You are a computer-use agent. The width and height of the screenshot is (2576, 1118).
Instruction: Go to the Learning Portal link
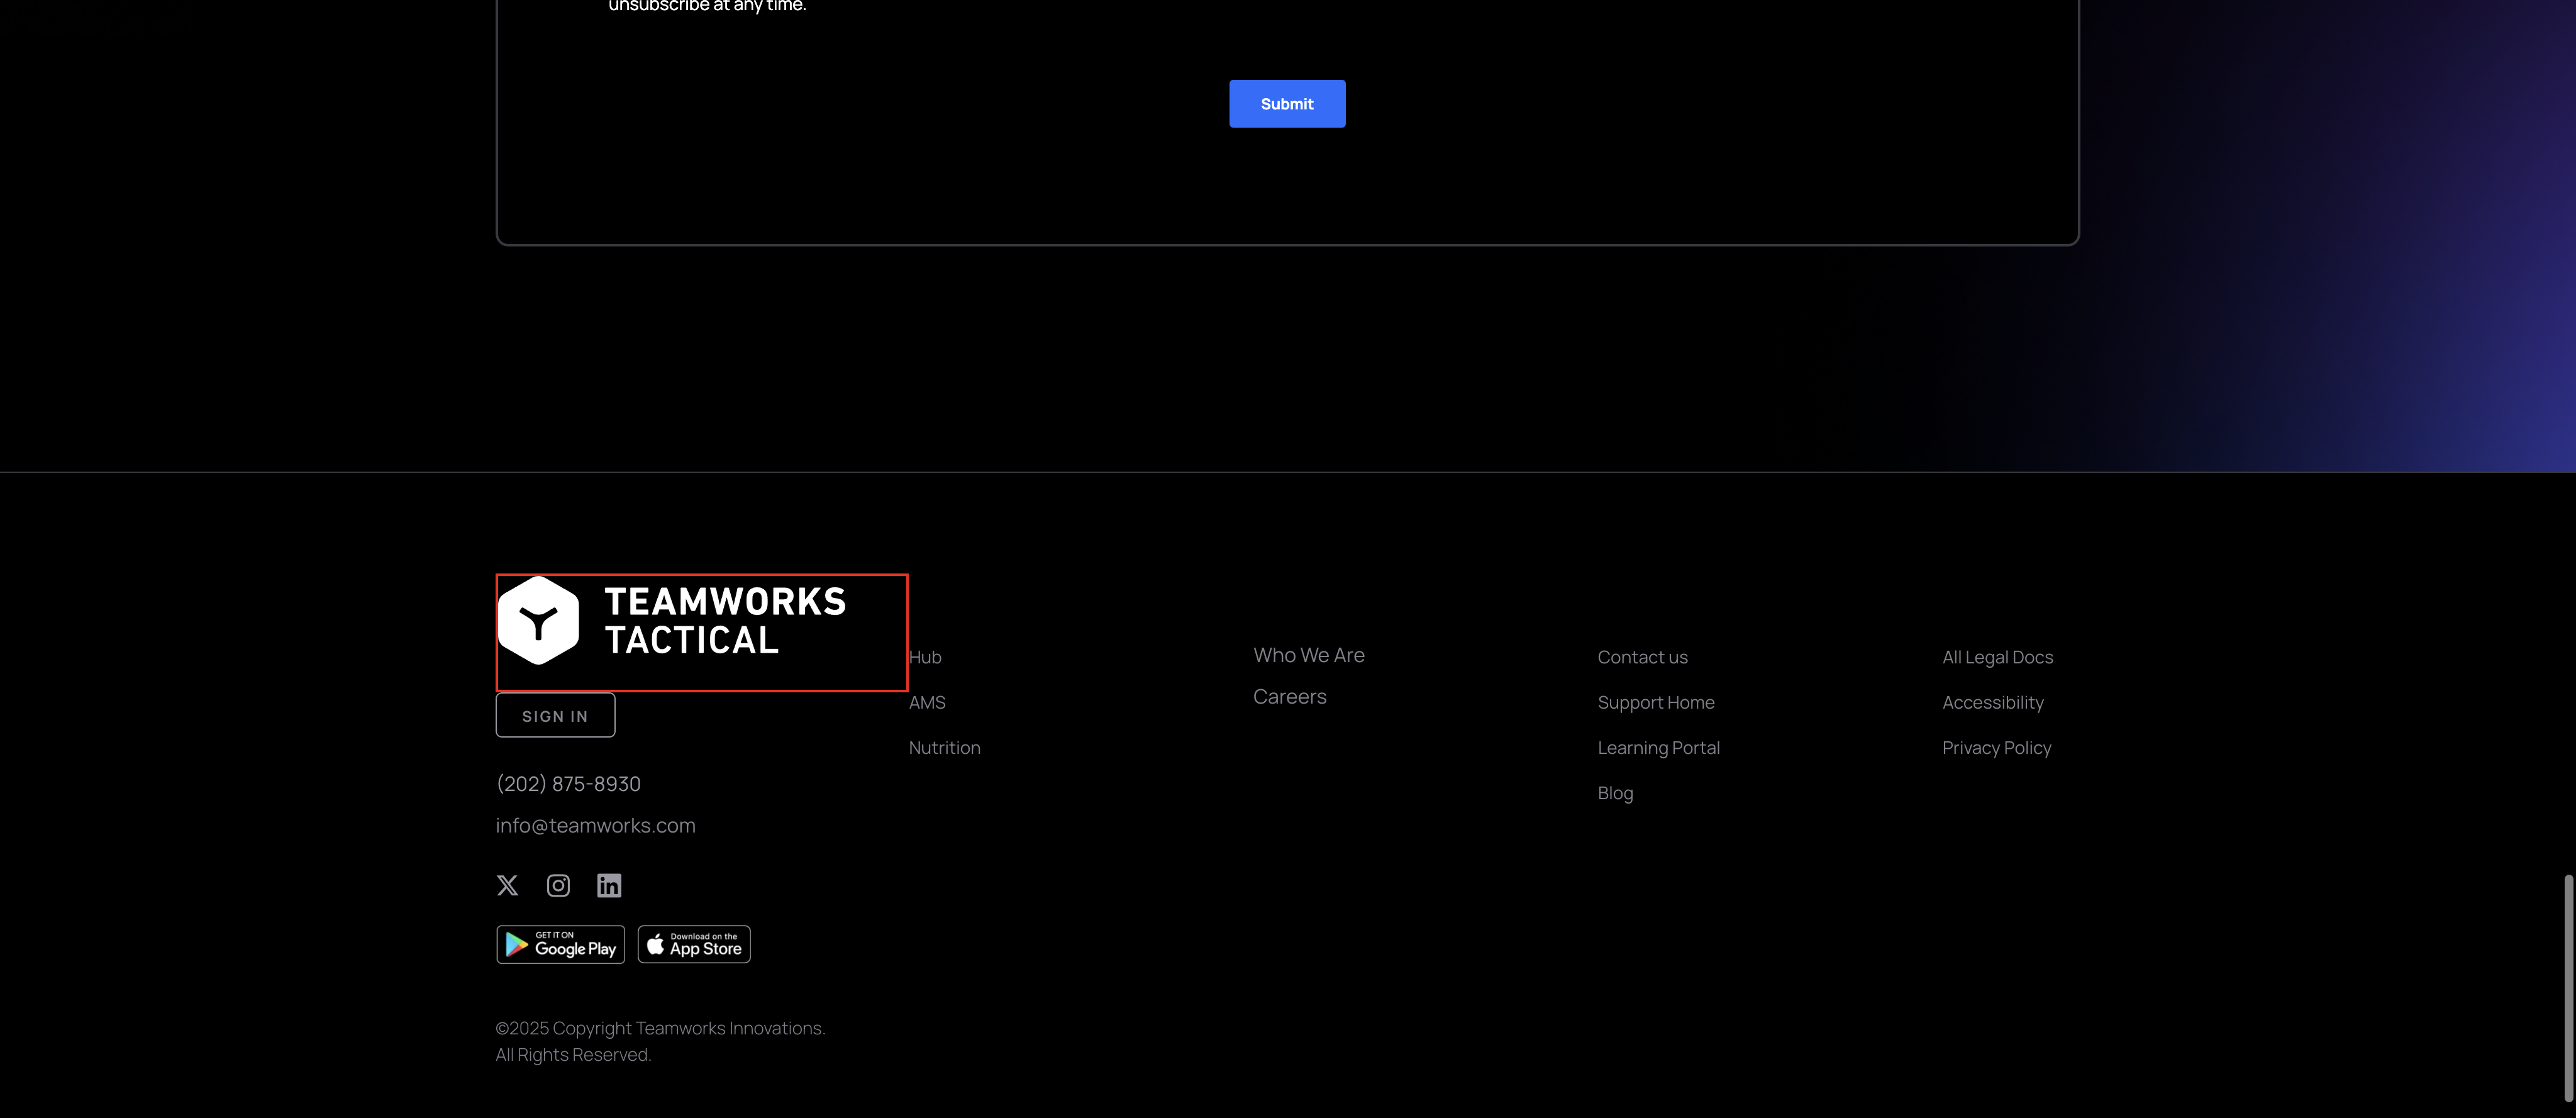1658,747
